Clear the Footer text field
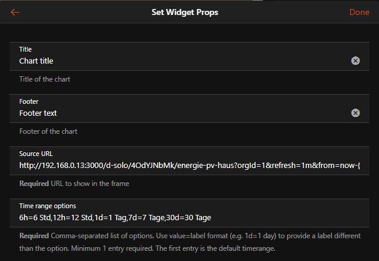 point(356,113)
